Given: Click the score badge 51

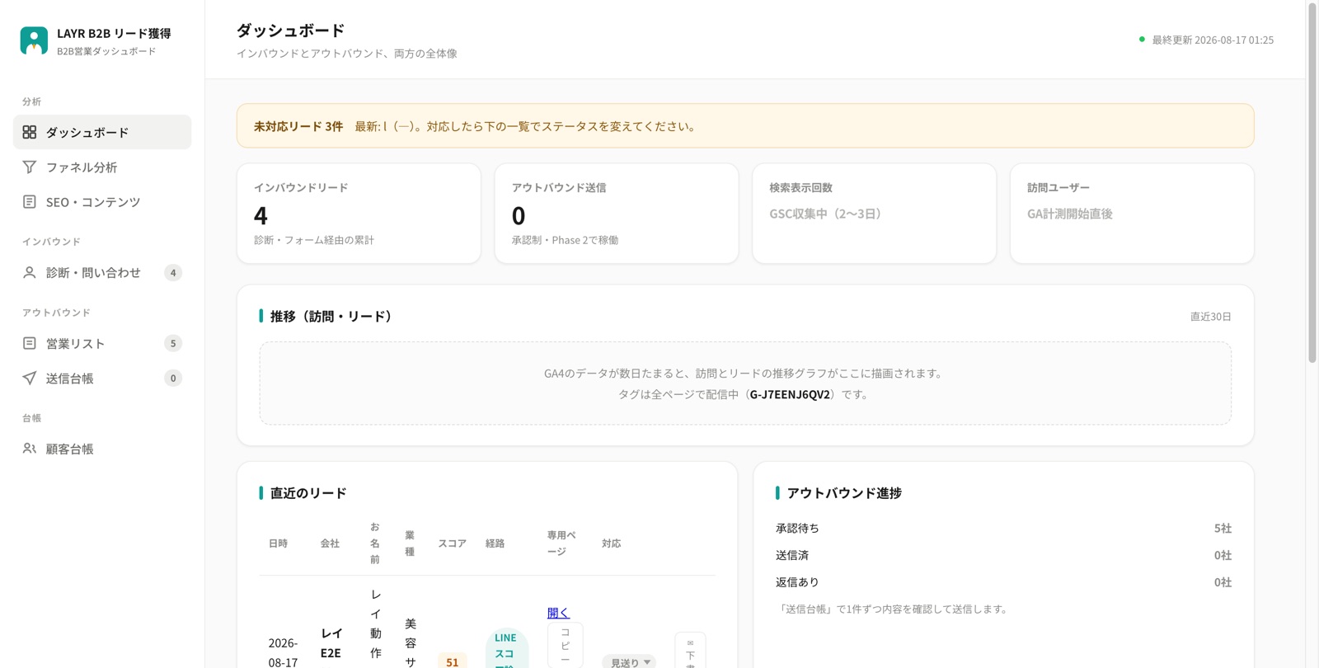Looking at the screenshot, I should (x=453, y=661).
